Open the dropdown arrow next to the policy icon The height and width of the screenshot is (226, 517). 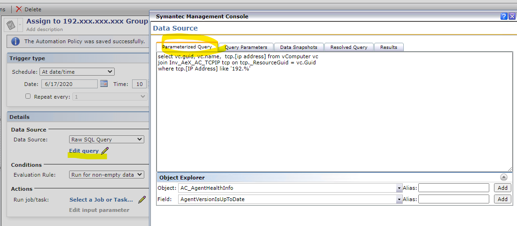point(20,25)
